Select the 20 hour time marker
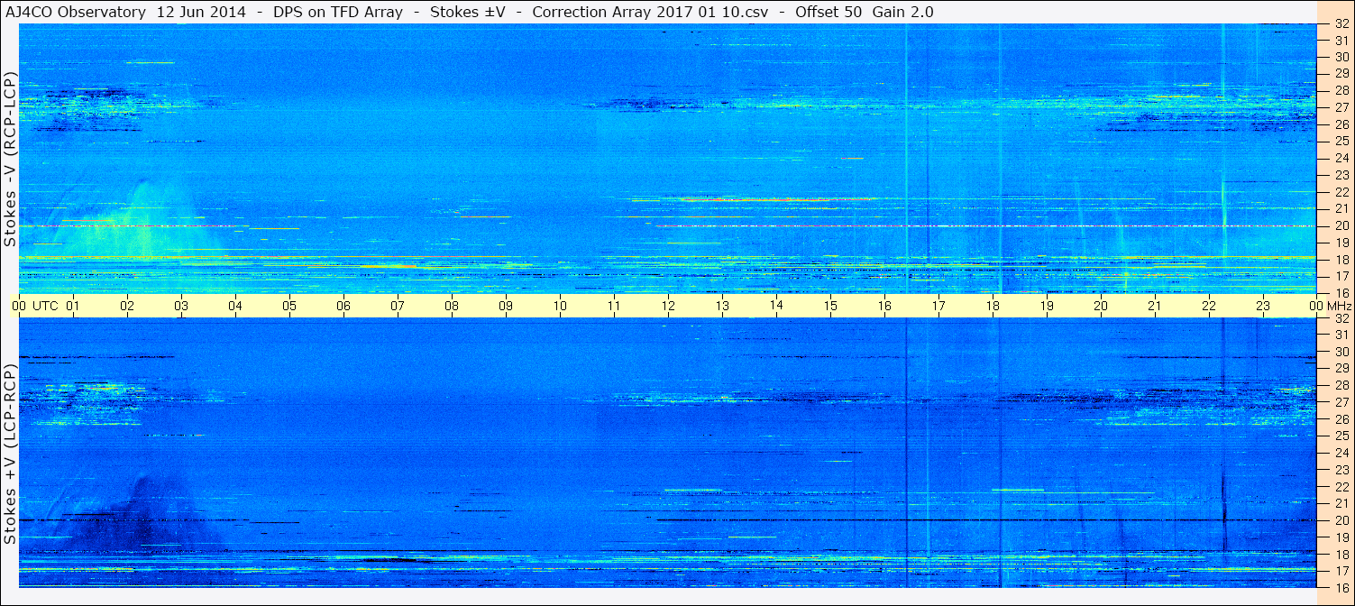This screenshot has height=606, width=1355. 1101,306
